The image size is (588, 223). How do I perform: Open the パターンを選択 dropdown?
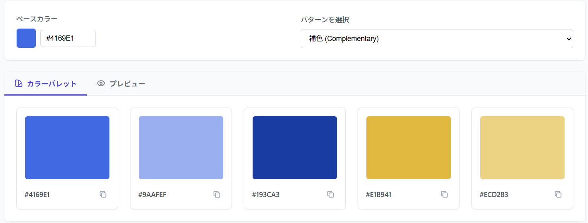click(437, 39)
